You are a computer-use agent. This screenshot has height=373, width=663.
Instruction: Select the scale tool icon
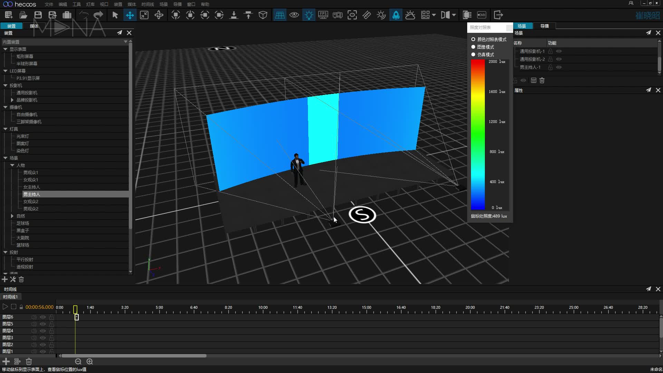coord(144,15)
